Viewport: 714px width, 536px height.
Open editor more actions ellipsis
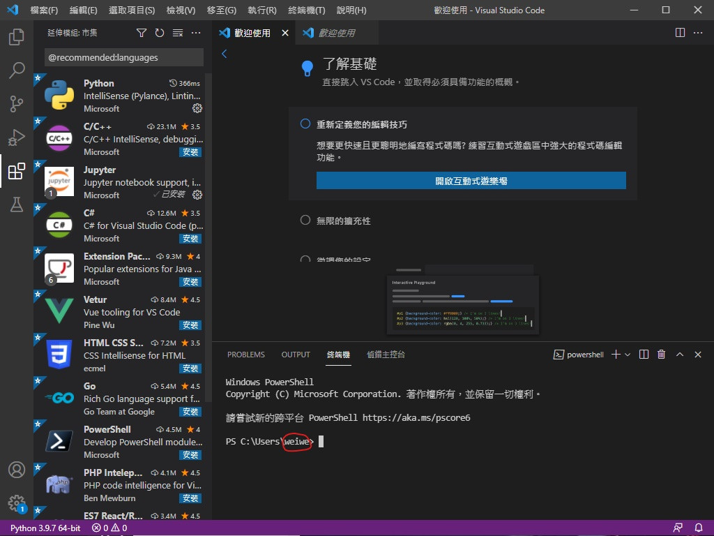(x=697, y=33)
